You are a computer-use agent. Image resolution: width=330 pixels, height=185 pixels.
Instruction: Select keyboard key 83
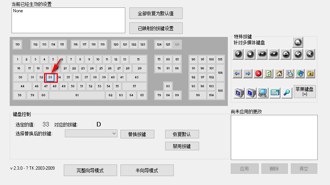(x=168, y=86)
